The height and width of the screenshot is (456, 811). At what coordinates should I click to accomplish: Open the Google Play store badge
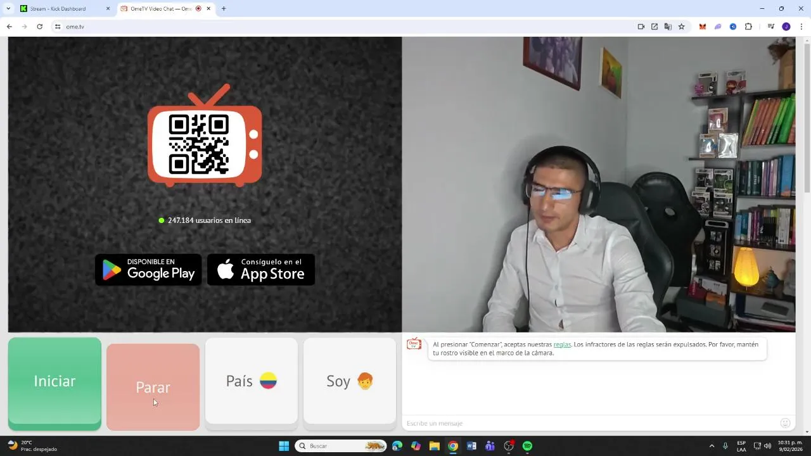(x=148, y=270)
